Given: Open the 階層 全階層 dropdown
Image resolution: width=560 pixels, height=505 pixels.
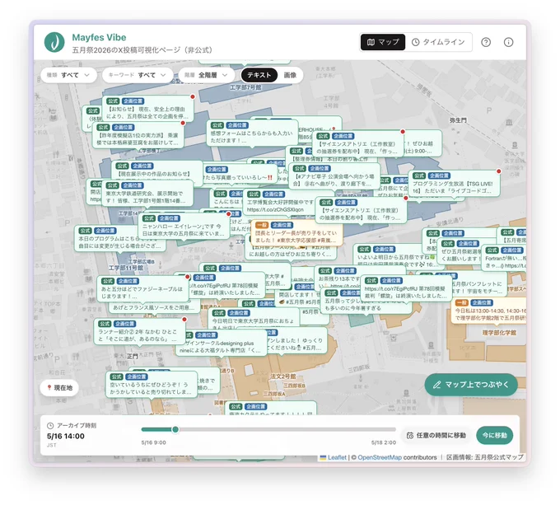Looking at the screenshot, I should 207,75.
